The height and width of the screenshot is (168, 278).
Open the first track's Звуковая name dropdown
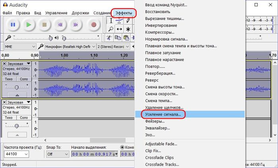pos(19,64)
